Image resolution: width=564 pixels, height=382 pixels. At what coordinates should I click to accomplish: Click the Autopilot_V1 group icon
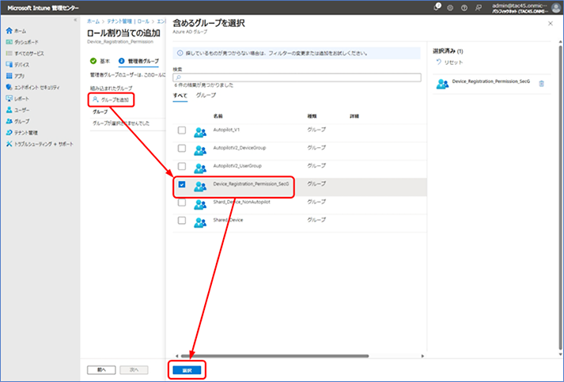200,132
